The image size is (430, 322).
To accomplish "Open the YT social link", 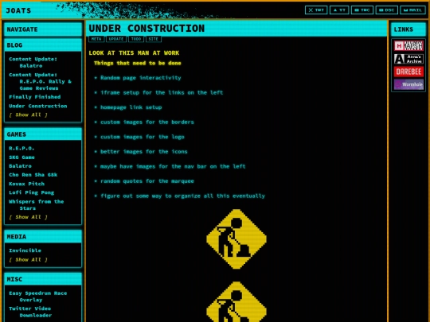I will (x=339, y=10).
